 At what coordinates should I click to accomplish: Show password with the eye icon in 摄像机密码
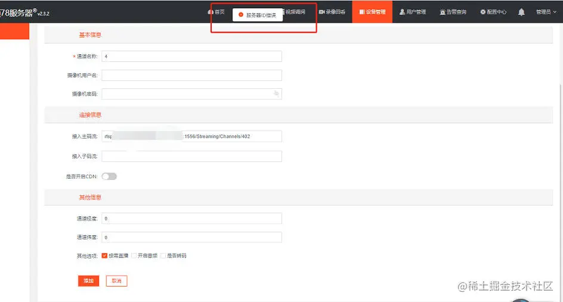pyautogui.click(x=276, y=94)
